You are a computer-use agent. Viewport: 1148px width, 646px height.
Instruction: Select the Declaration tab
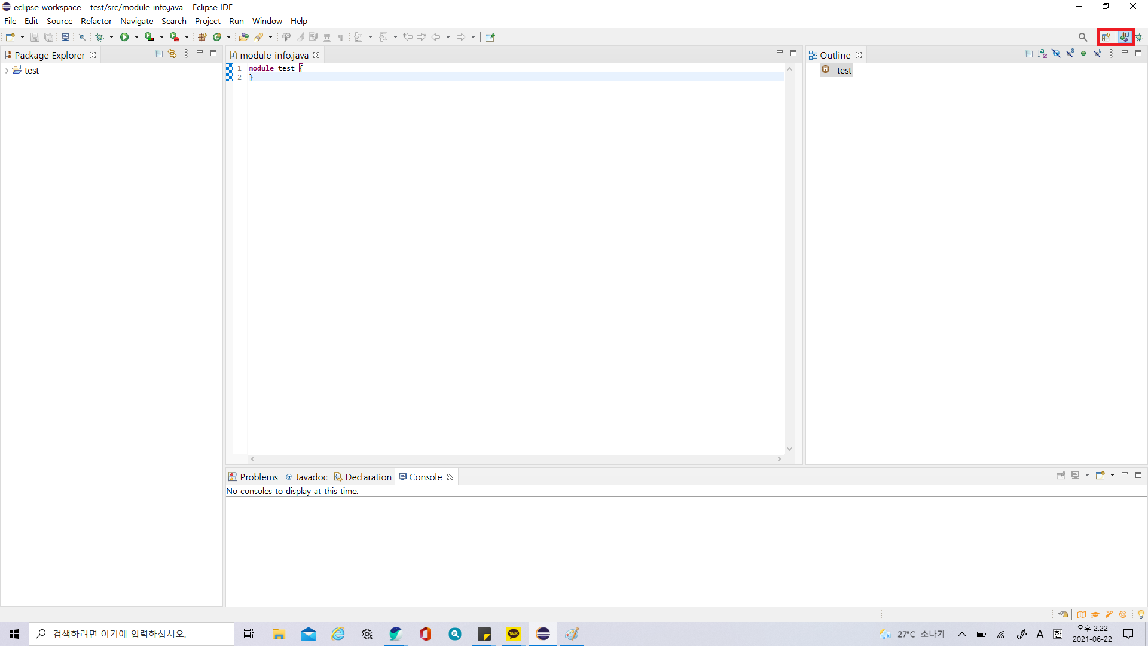pyautogui.click(x=363, y=477)
